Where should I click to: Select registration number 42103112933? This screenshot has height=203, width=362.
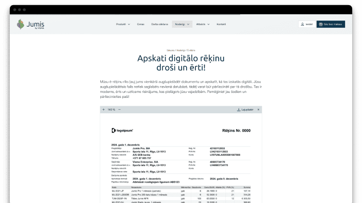pyautogui.click(x=217, y=149)
